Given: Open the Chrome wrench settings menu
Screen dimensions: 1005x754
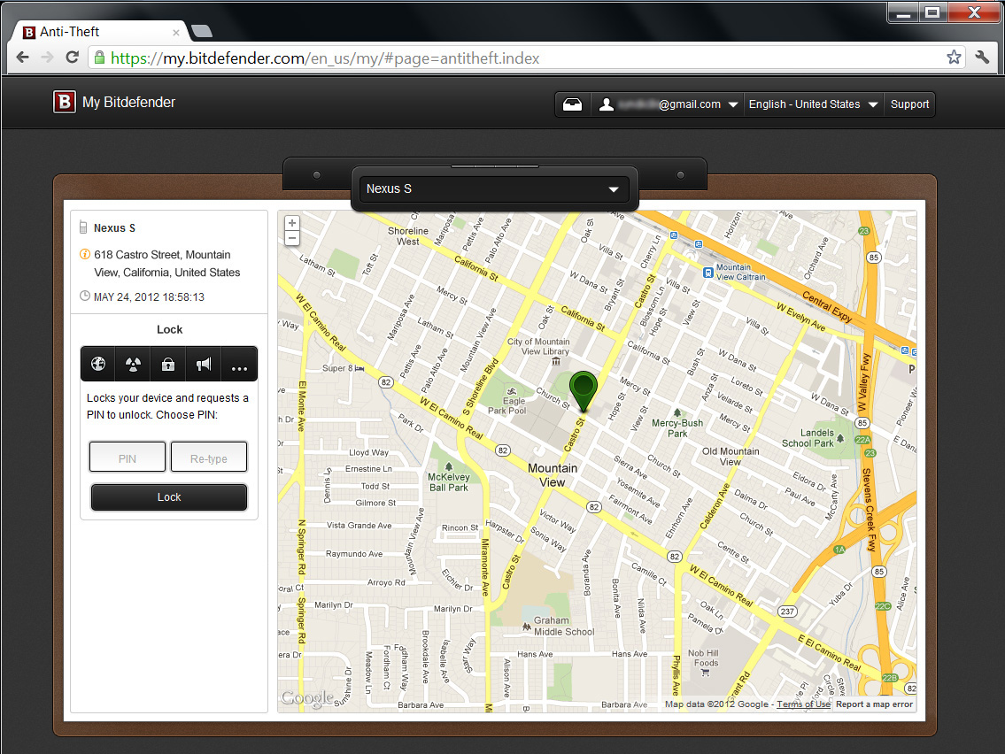Looking at the screenshot, I should pos(982,58).
